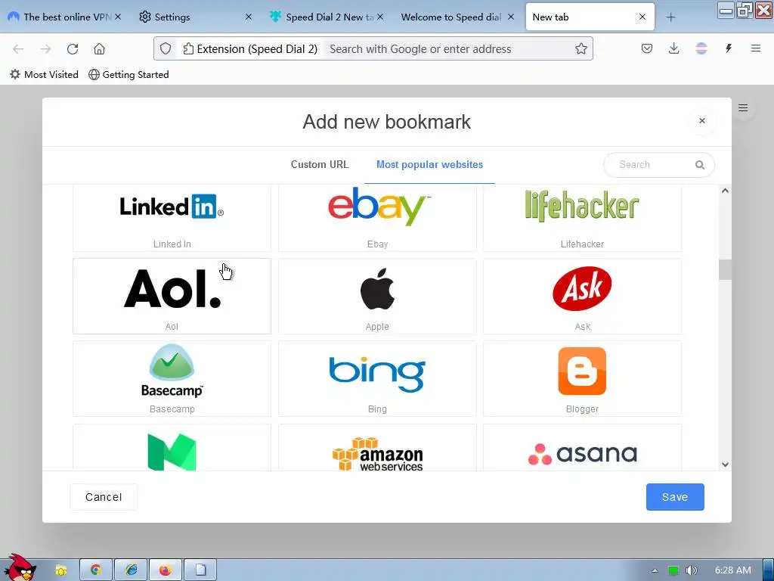This screenshot has height=581, width=774.
Task: Show hidden system tray icons
Action: tap(655, 570)
